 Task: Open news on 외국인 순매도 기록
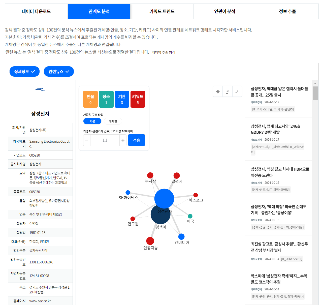(278, 210)
